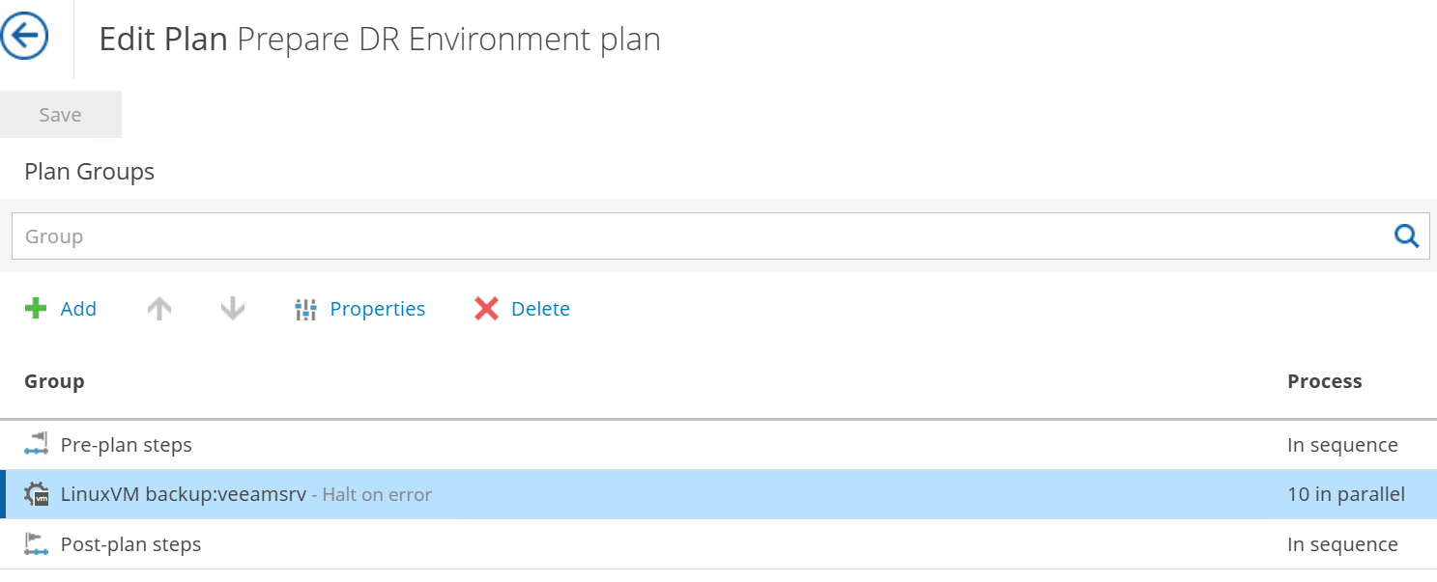Viewport: 1437px width, 582px height.
Task: Click the VM gear icon beside LinuxVM backup
Action: click(x=37, y=493)
